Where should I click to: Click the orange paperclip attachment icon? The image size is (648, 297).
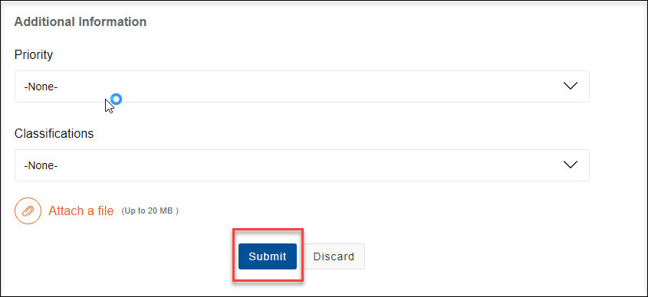point(28,211)
